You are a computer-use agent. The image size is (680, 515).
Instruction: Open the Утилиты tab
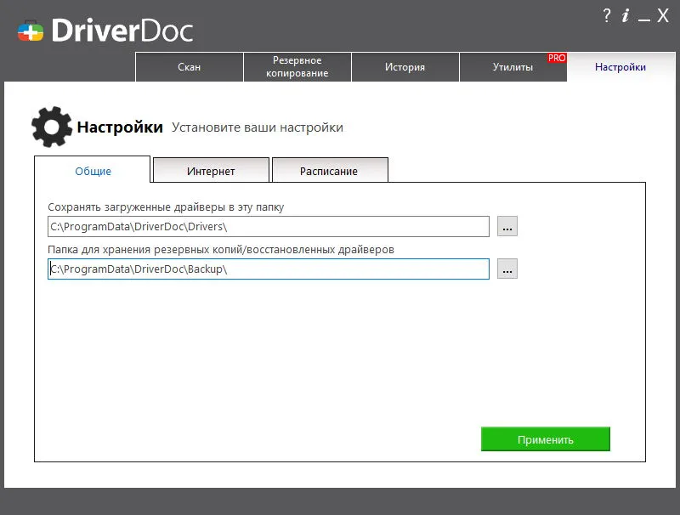[x=513, y=67]
